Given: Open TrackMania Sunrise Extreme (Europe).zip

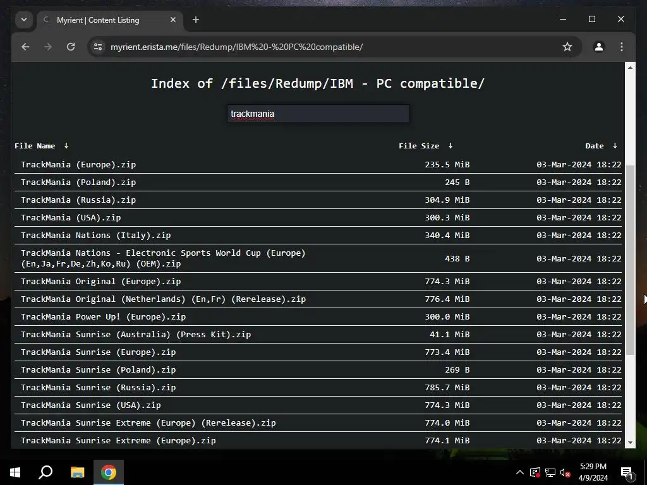Looking at the screenshot, I should 118,441.
